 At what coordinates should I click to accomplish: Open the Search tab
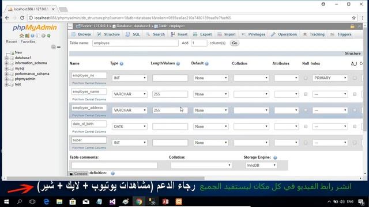156,34
